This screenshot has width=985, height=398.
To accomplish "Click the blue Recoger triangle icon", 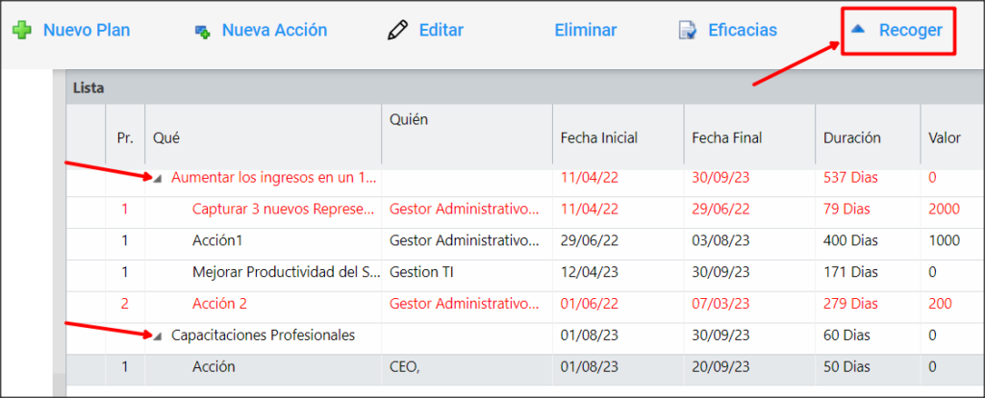I will tap(857, 29).
